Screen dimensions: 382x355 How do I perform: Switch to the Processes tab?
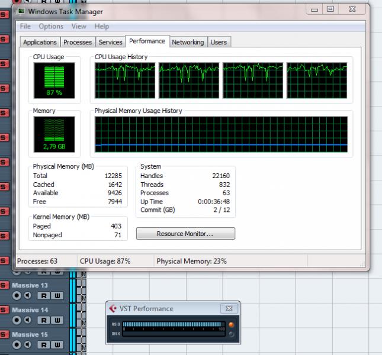pyautogui.click(x=78, y=42)
